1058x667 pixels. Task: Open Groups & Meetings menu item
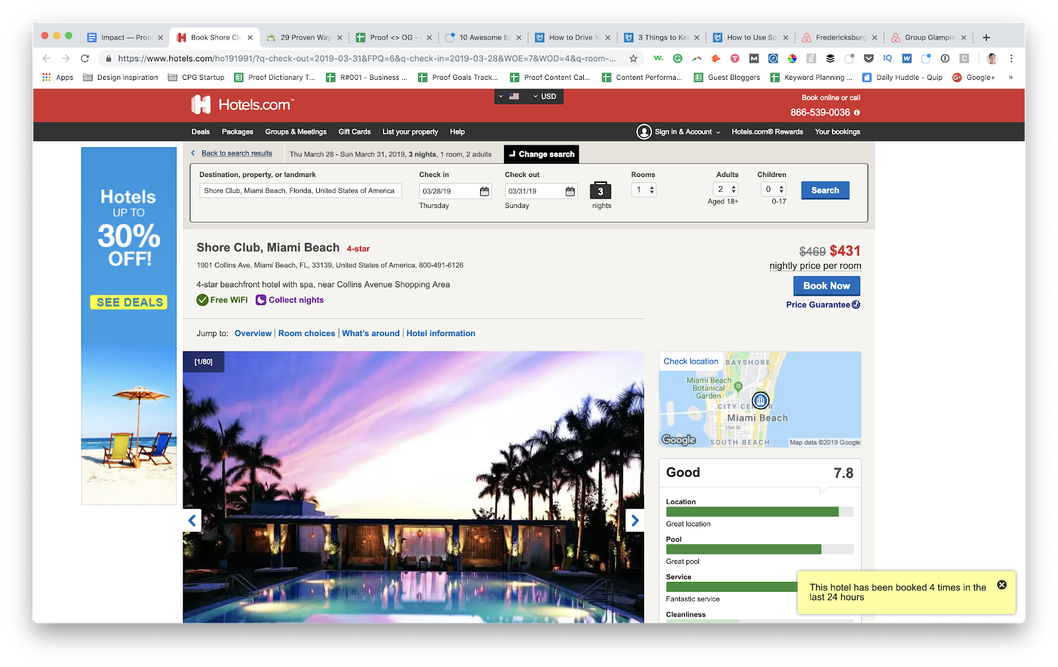(x=296, y=132)
